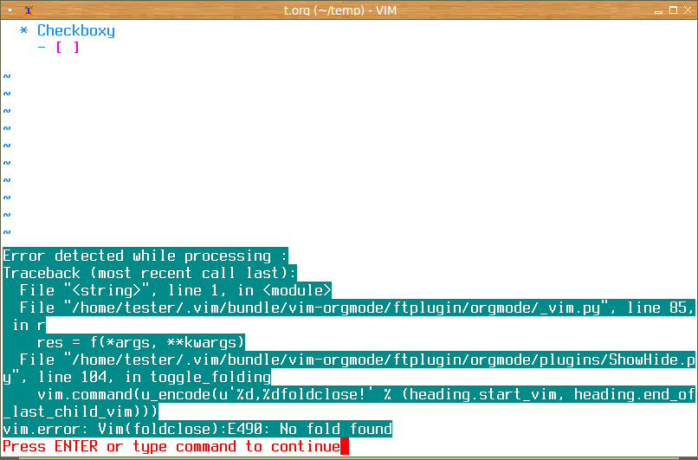Click the '_last_child_vim)))' wrapped line
The image size is (698, 460).
(81, 411)
